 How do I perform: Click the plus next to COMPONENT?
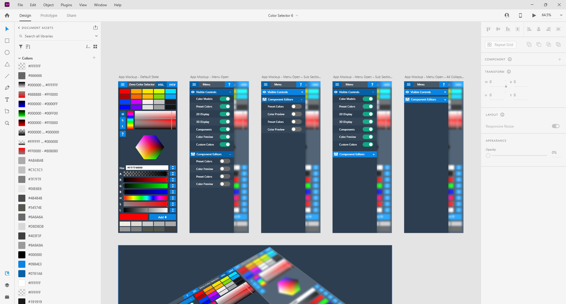click(x=560, y=59)
